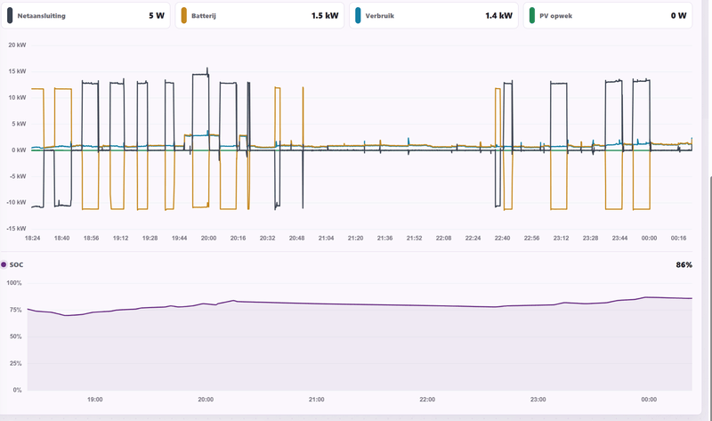Screen dimensions: 712x421
Task: Click the 00:00 label on power chart
Action: click(649, 238)
